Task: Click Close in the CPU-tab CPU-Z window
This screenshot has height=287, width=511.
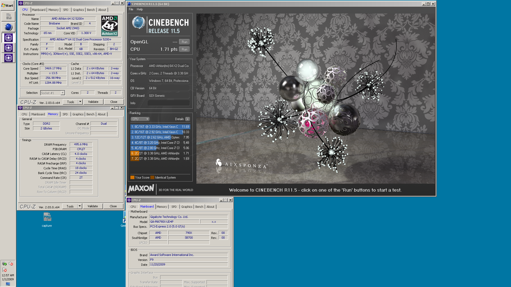Action: [114, 102]
